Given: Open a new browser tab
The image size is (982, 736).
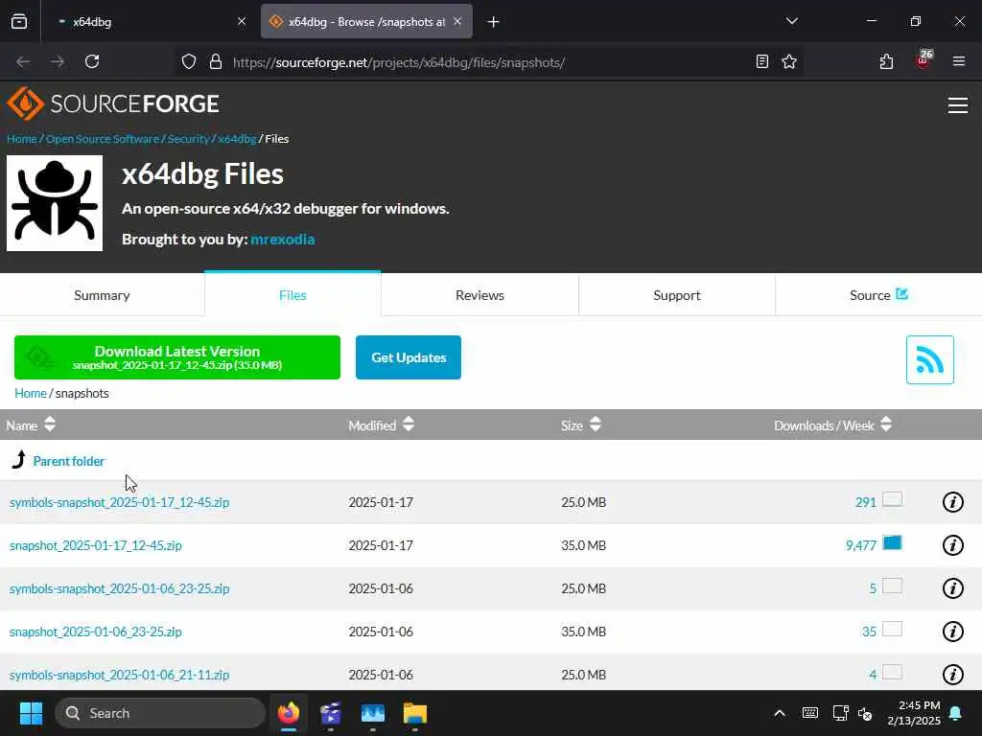Looking at the screenshot, I should point(494,22).
